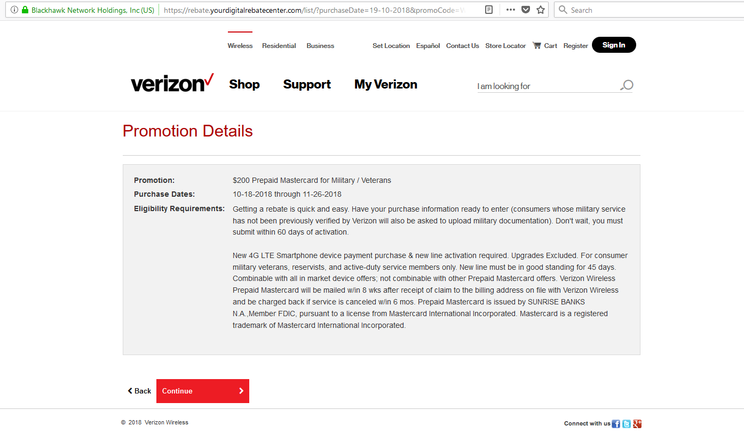Click the Back link
This screenshot has width=744, height=434.
coord(139,391)
